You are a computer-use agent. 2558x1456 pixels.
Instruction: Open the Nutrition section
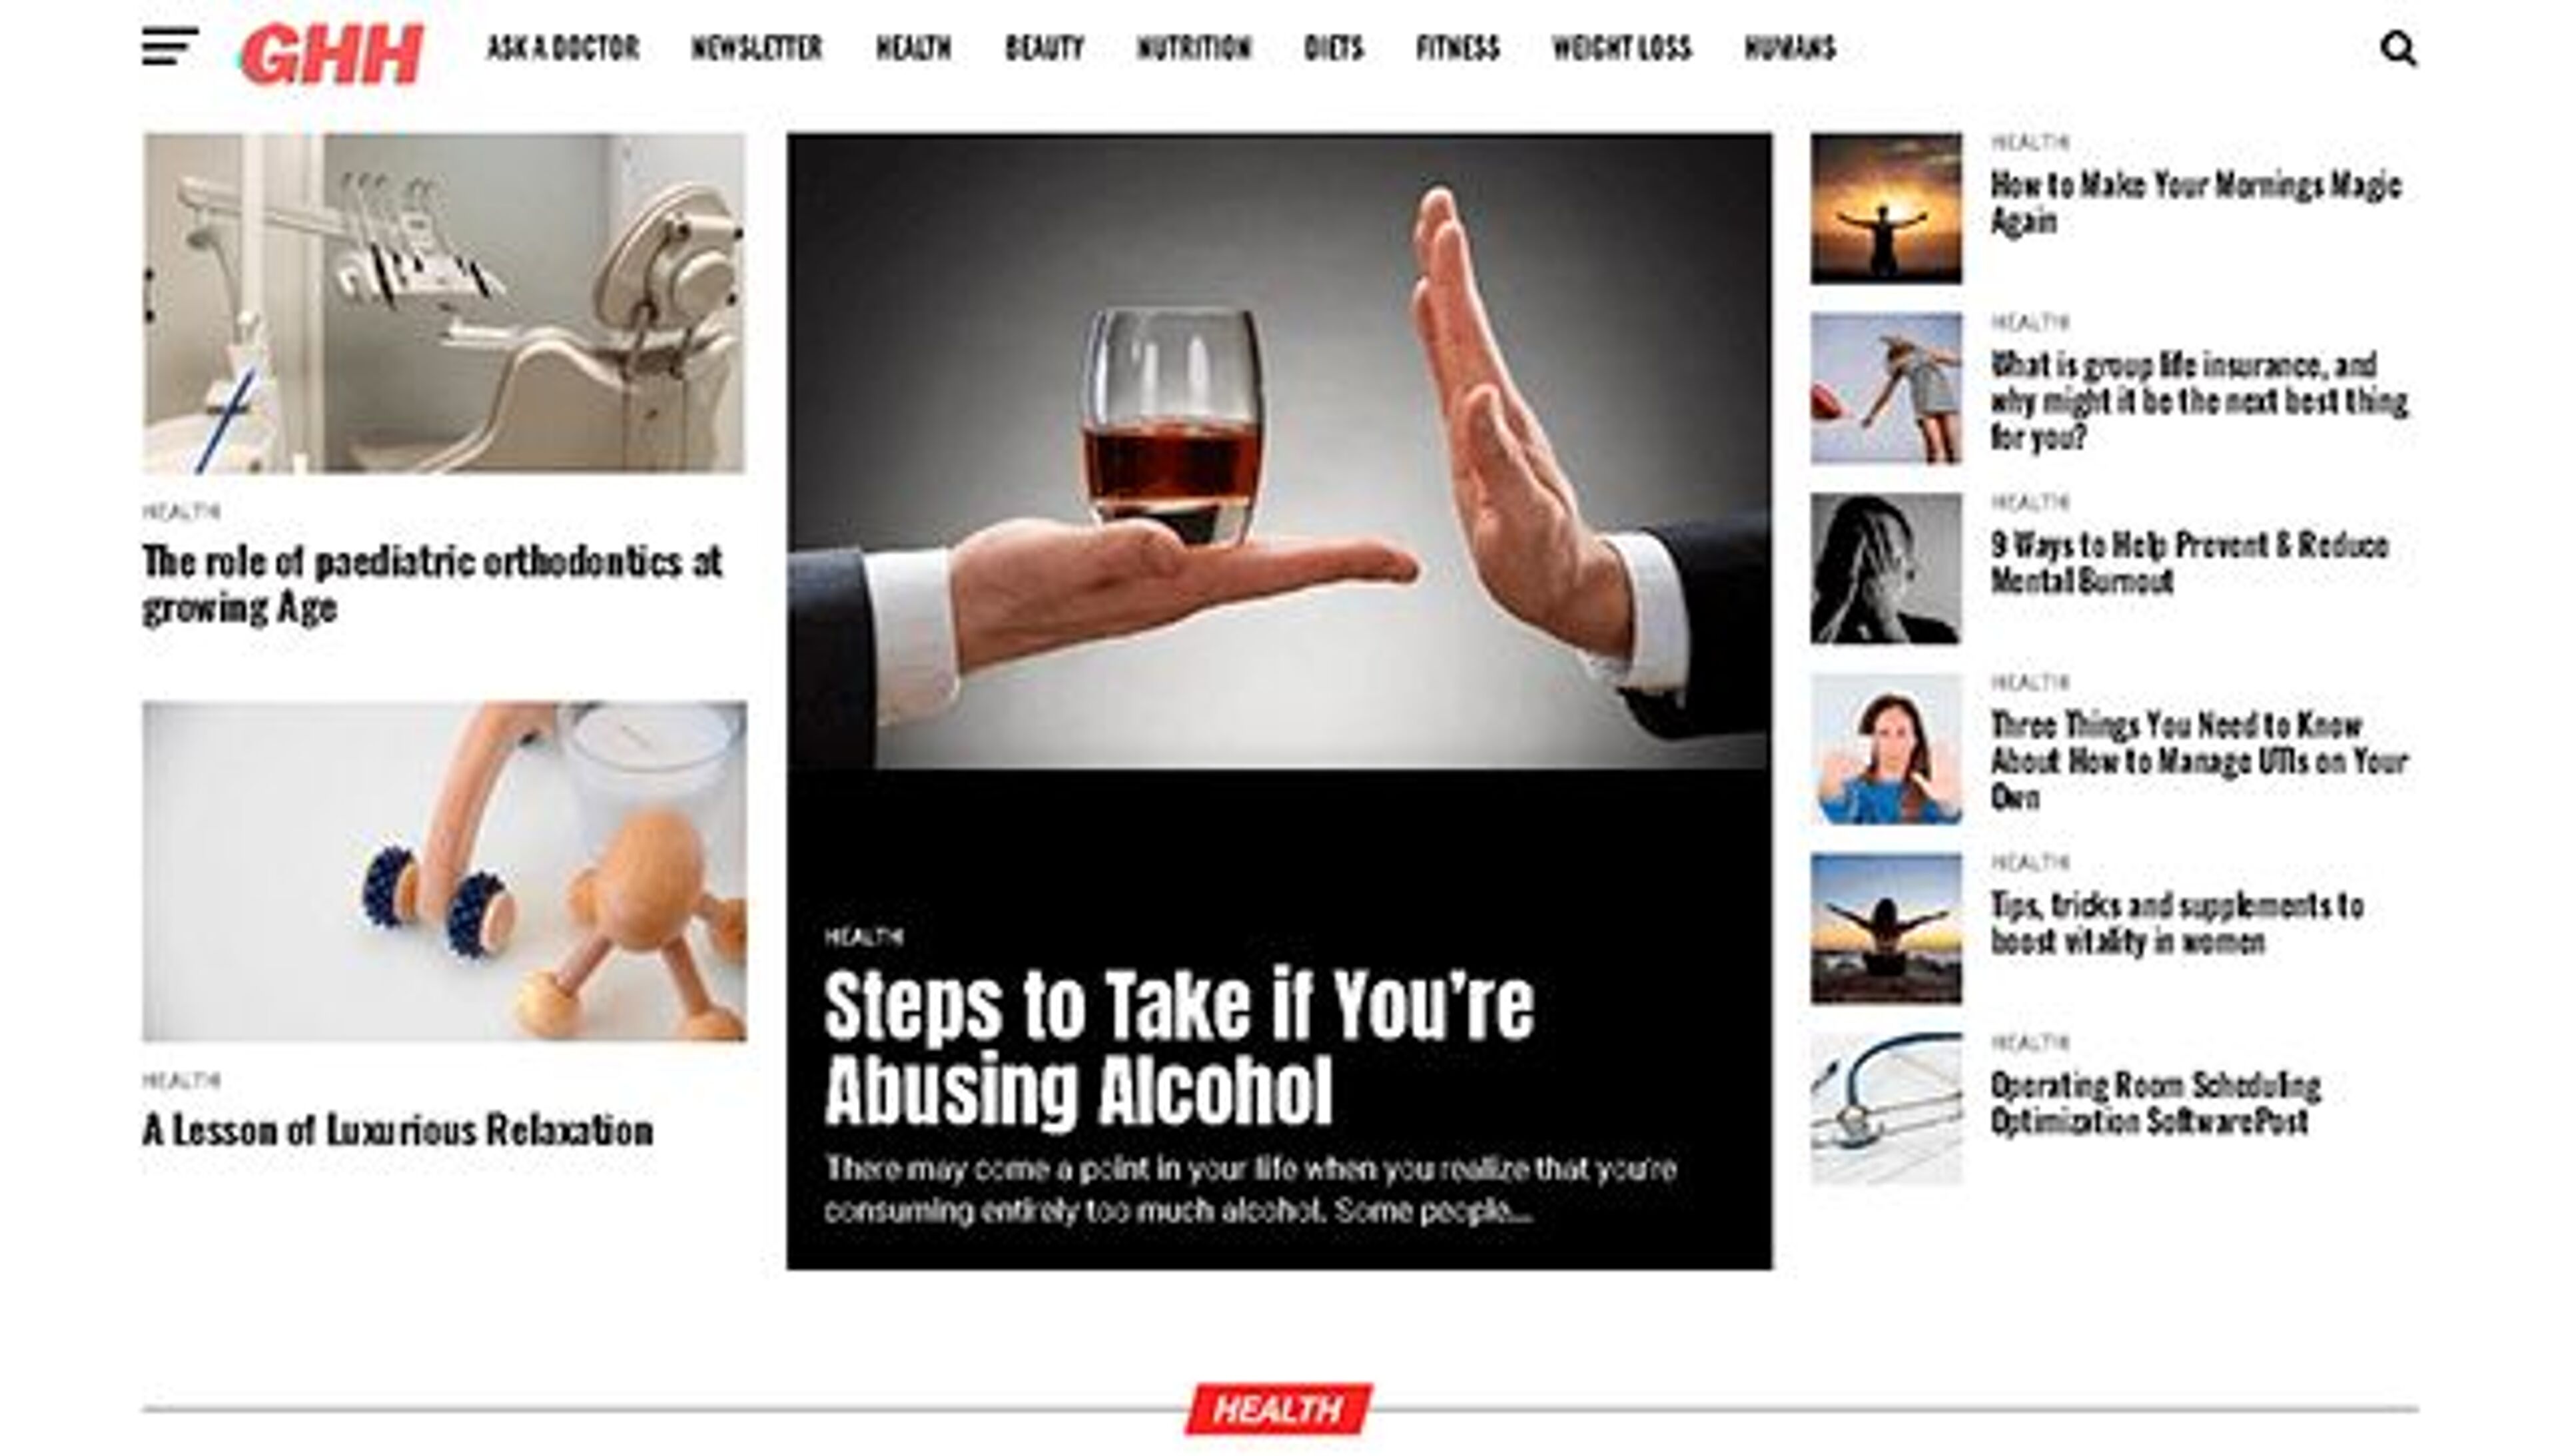click(x=1194, y=48)
